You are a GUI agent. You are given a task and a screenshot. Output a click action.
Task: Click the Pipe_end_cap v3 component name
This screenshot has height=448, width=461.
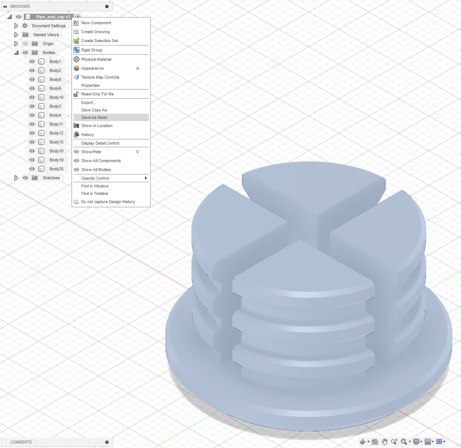[x=53, y=17]
